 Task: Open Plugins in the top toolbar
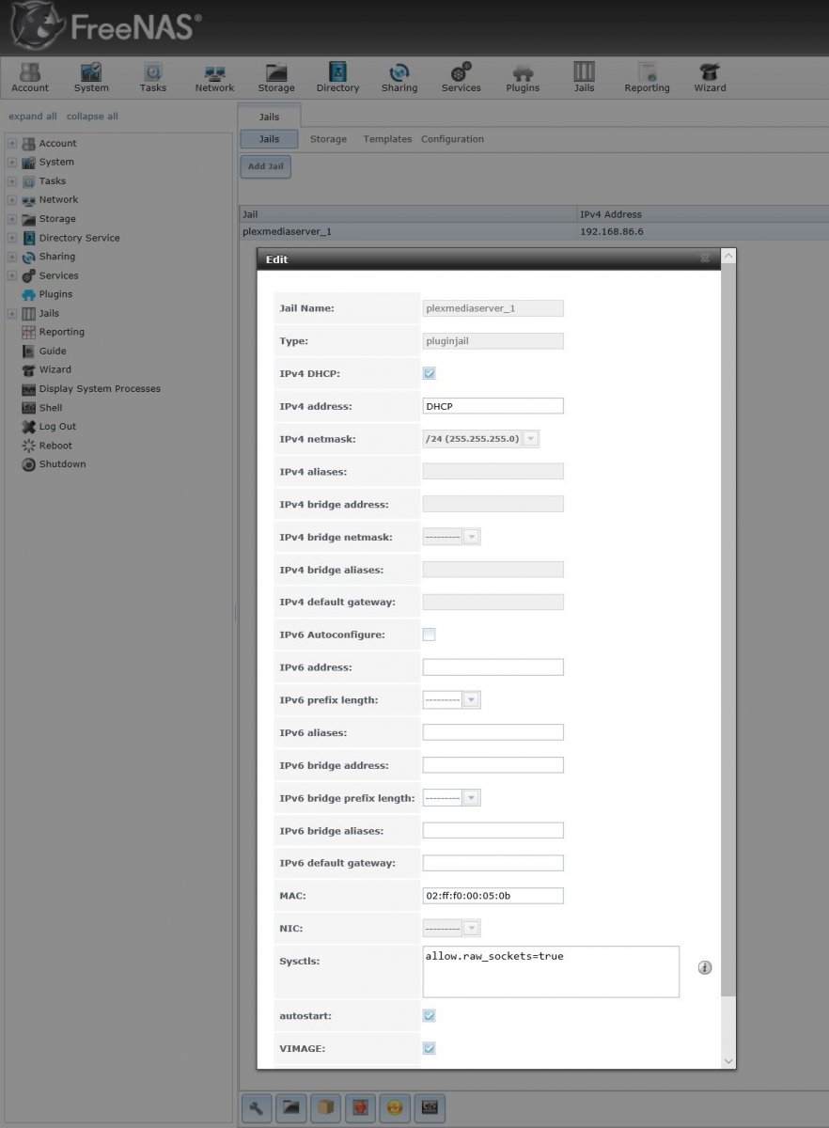[523, 78]
